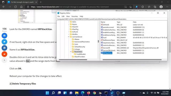Click the Twitter share icon
This screenshot has width=171, height=96.
(x=4, y=42)
